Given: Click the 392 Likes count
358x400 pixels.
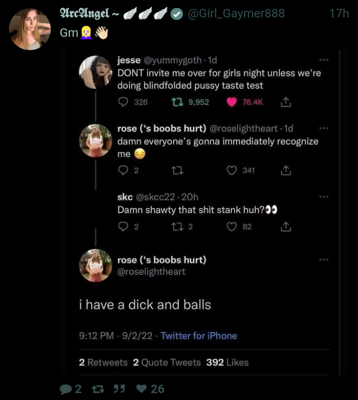Looking at the screenshot, I should pyautogui.click(x=227, y=362).
